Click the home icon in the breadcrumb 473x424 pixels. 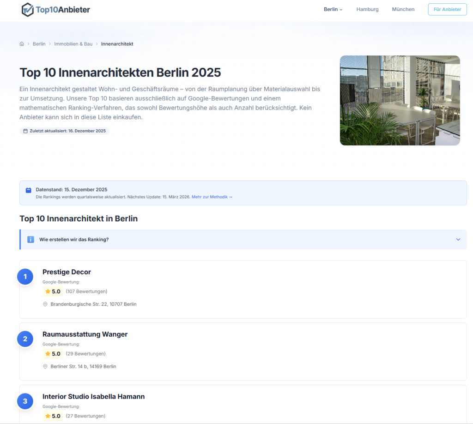(x=22, y=43)
